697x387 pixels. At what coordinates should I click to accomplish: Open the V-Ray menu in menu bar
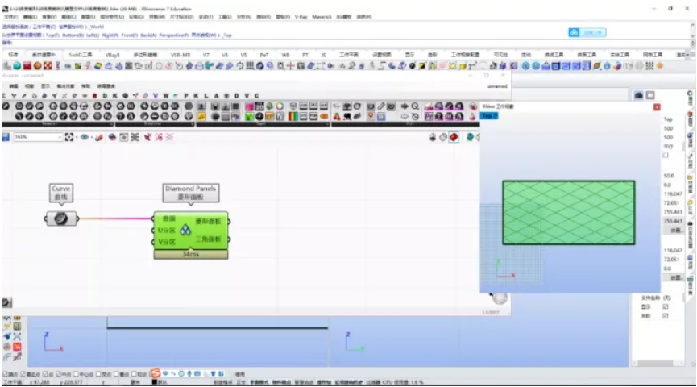pyautogui.click(x=302, y=16)
